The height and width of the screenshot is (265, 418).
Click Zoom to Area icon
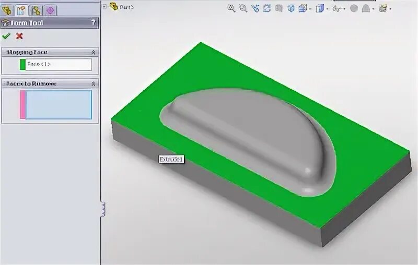tap(243, 8)
